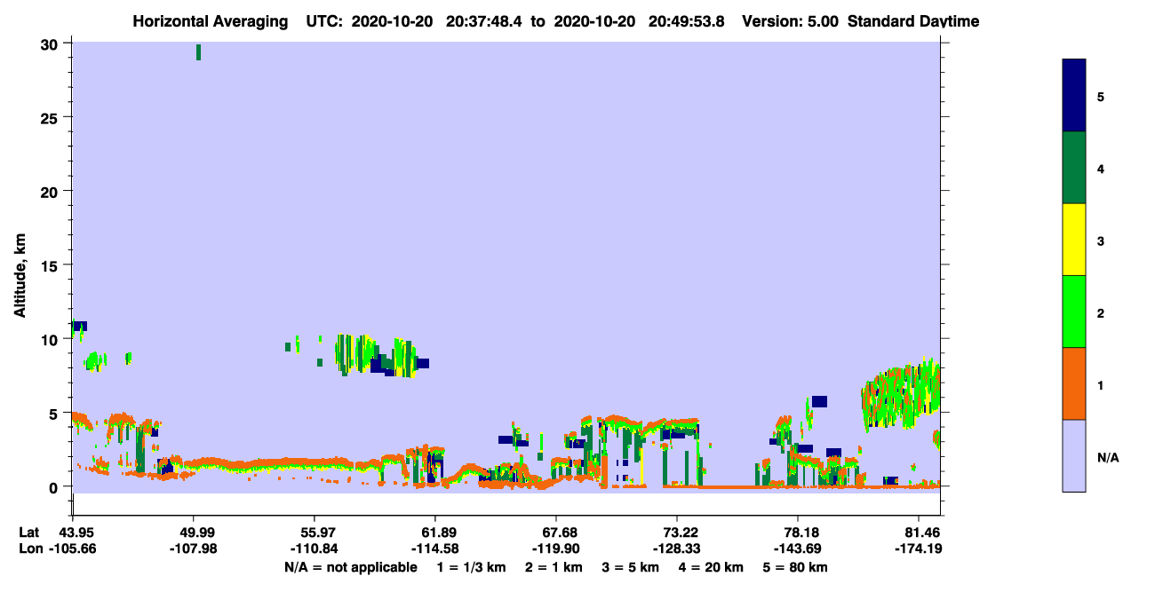Click the 'Lat' row label
Image resolution: width=1155 pixels, height=592 pixels.
[x=29, y=533]
